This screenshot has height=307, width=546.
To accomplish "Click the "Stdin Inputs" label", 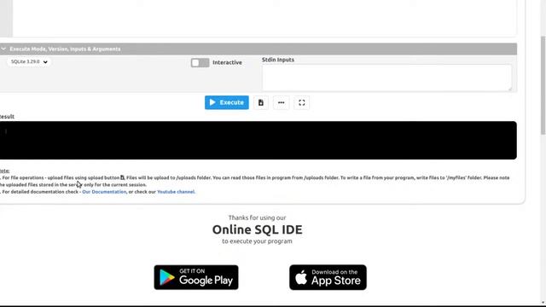I will point(278,60).
